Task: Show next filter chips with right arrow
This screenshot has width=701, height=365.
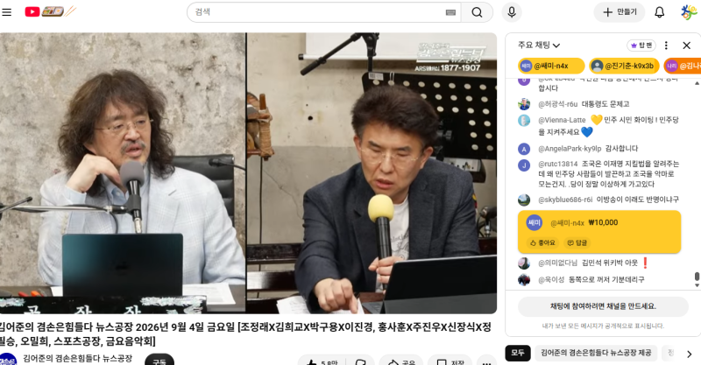Action: (x=689, y=354)
